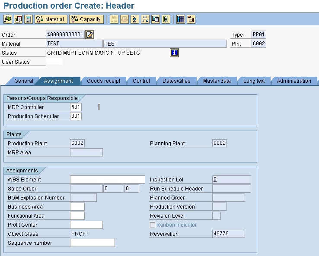The width and height of the screenshot is (319, 256).
Task: Toggle the Kanban Indicator checkbox
Action: [152, 225]
